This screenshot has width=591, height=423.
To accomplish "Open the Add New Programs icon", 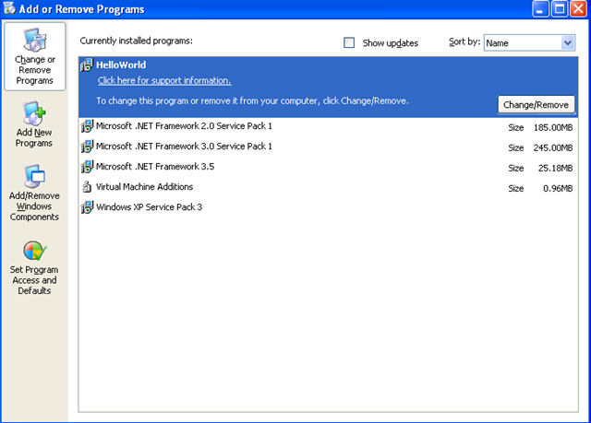I will click(34, 112).
